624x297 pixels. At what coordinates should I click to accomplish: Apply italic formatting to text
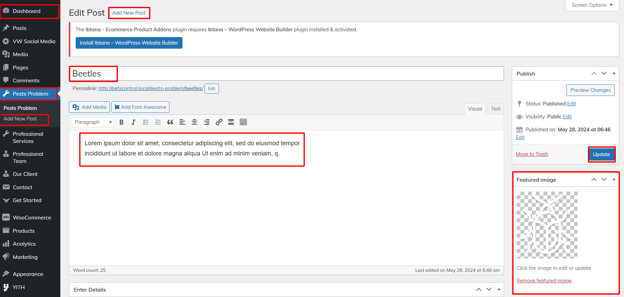133,122
